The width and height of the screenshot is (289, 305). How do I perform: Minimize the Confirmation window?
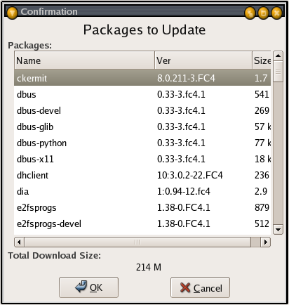(250, 13)
